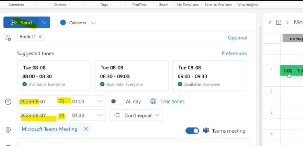
Task: Open the FindTime ribbon item
Action: tap(139, 5)
